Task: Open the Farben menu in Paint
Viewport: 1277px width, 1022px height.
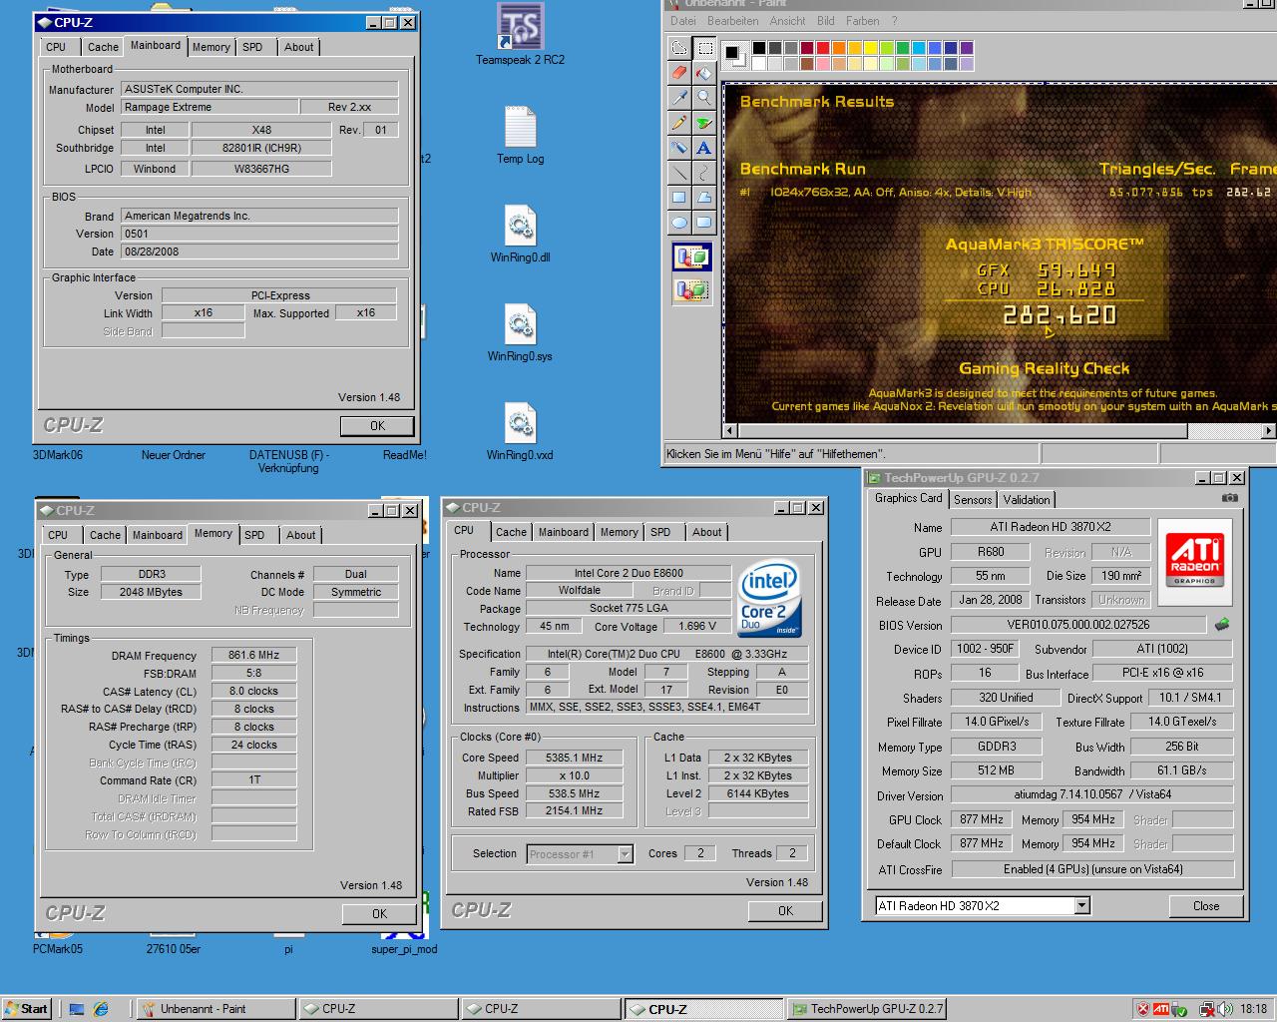Action: 863,21
